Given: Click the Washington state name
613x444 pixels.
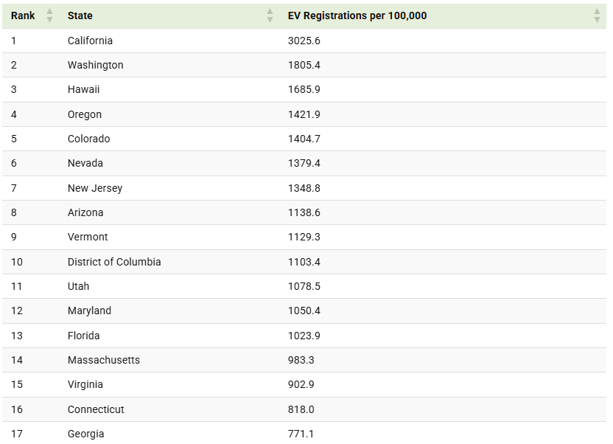Looking at the screenshot, I should (x=95, y=65).
